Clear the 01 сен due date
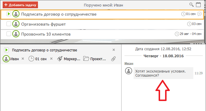Screen dimensions: 206x111 pos(51,58)
